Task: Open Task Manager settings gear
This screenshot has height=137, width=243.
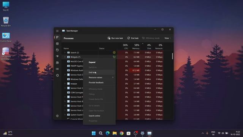Action: point(57,116)
